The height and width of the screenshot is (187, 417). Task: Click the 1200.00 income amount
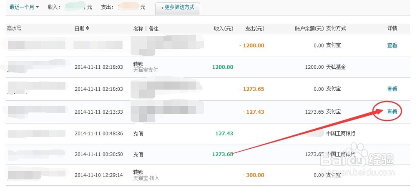tap(223, 67)
